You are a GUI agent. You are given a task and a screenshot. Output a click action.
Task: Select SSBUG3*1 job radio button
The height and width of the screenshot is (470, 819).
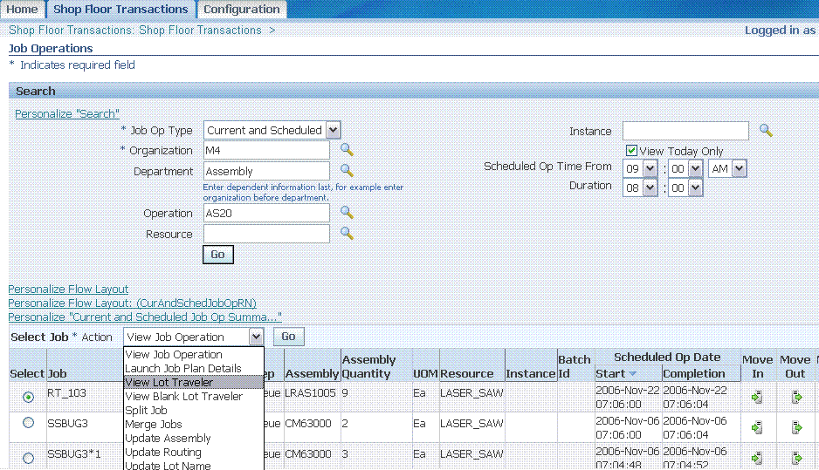click(x=28, y=458)
